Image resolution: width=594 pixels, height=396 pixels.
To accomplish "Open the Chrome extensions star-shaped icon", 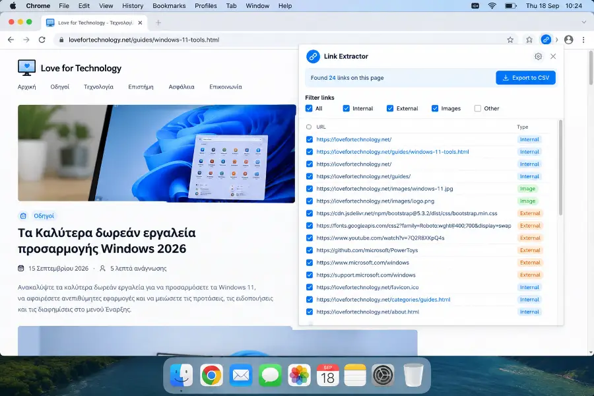I will pos(529,40).
